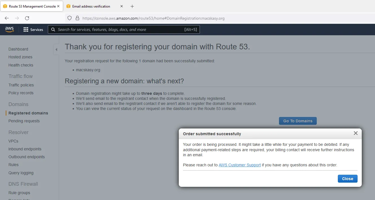Go back with browser back arrow
The height and width of the screenshot is (200, 375).
tap(7, 18)
